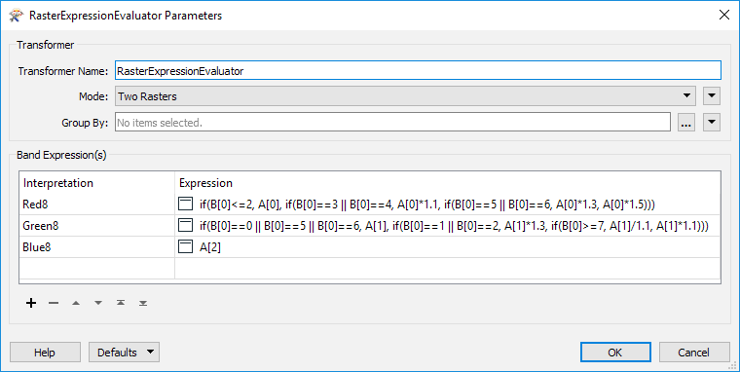The height and width of the screenshot is (372, 740).
Task: Click the FME icon in title bar
Action: 16,16
